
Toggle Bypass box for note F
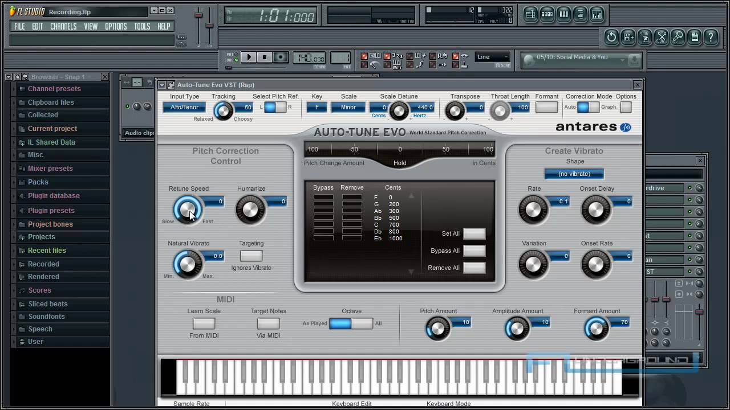tap(323, 197)
